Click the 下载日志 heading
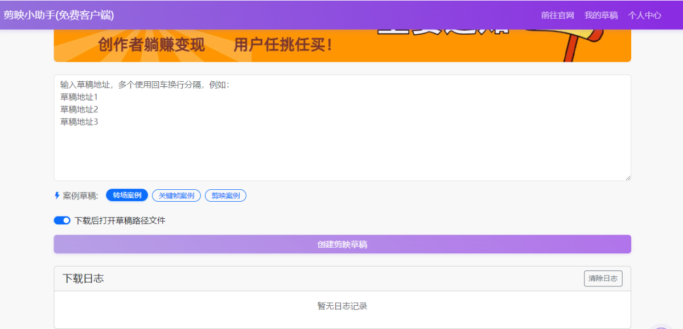Image resolution: width=683 pixels, height=329 pixels. [83, 278]
